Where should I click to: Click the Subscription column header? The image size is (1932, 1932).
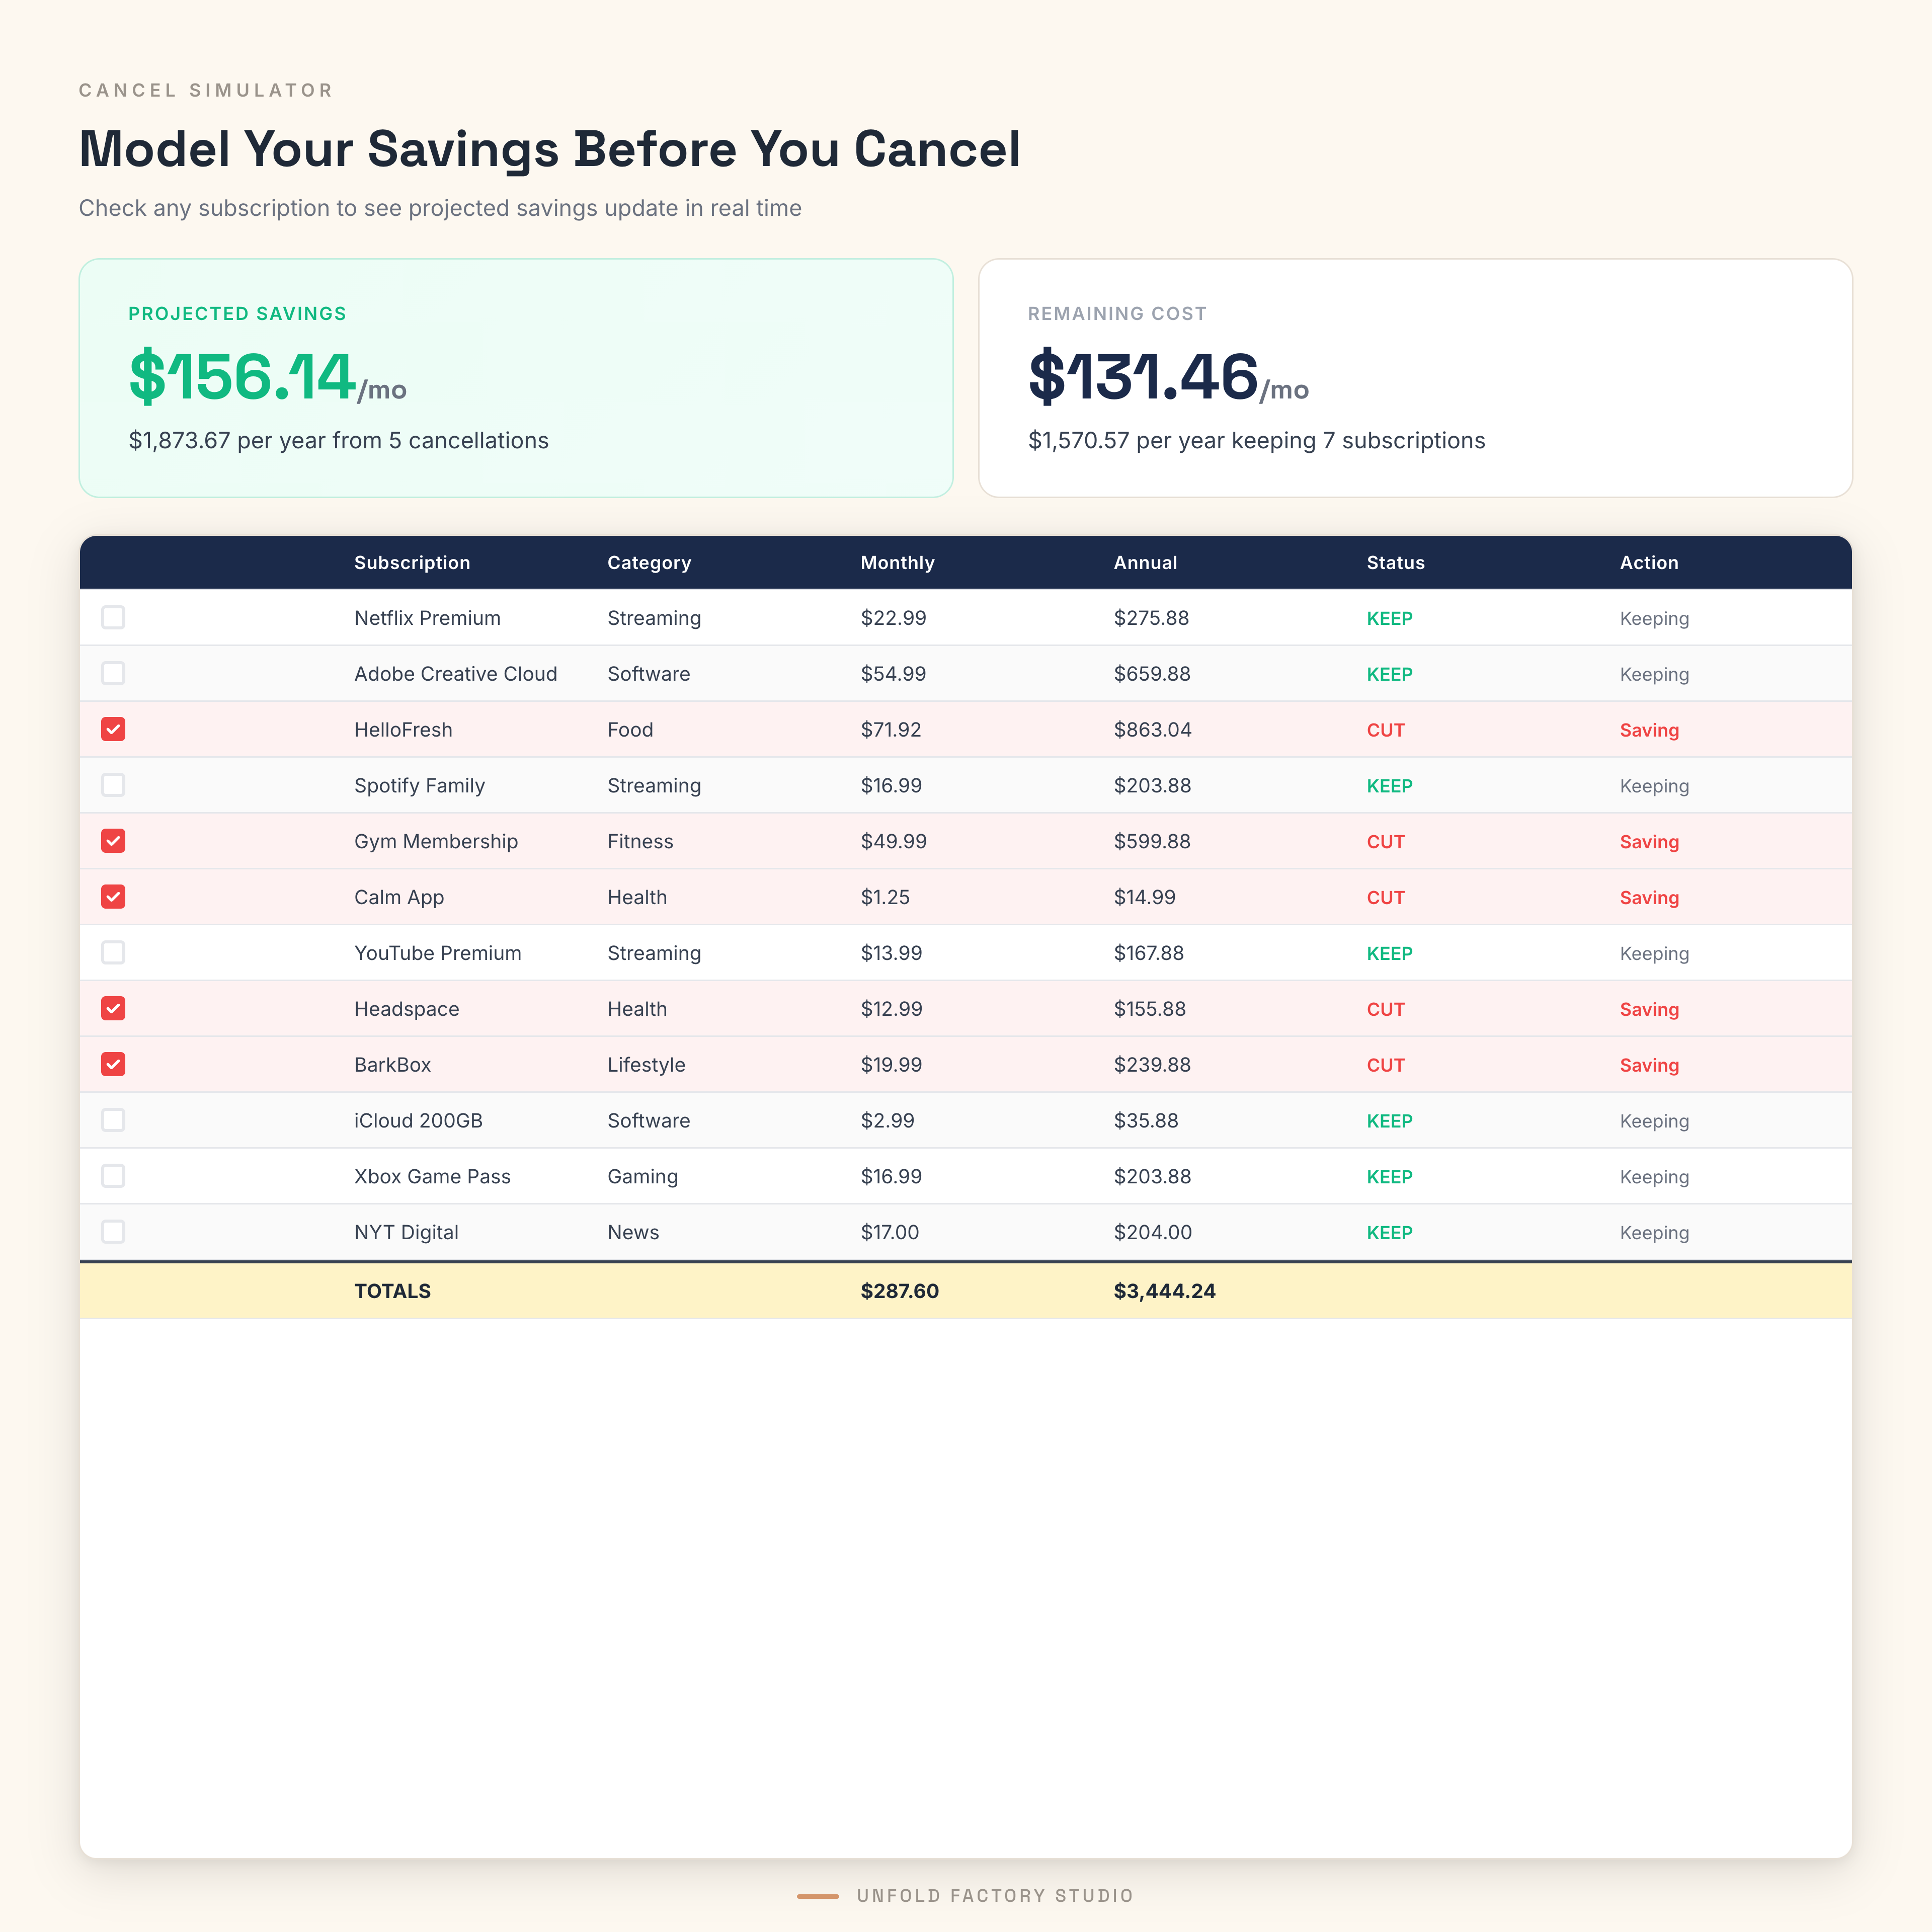click(412, 563)
